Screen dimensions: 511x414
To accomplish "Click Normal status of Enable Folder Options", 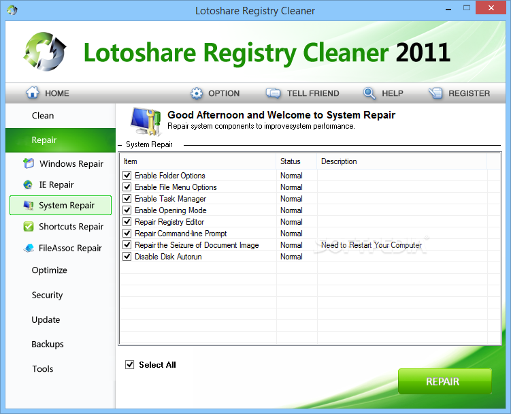I will 291,176.
